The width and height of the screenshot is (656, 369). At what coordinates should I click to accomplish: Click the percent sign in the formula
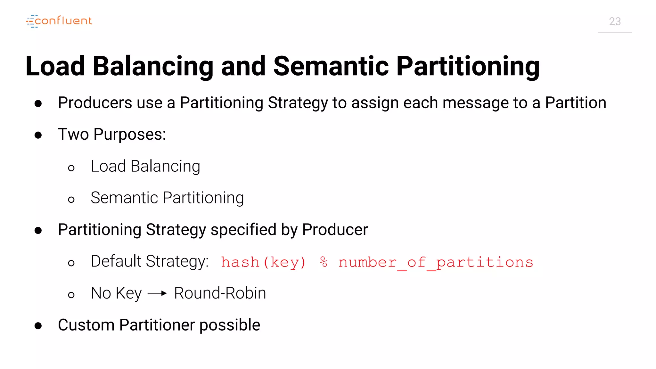tap(324, 262)
